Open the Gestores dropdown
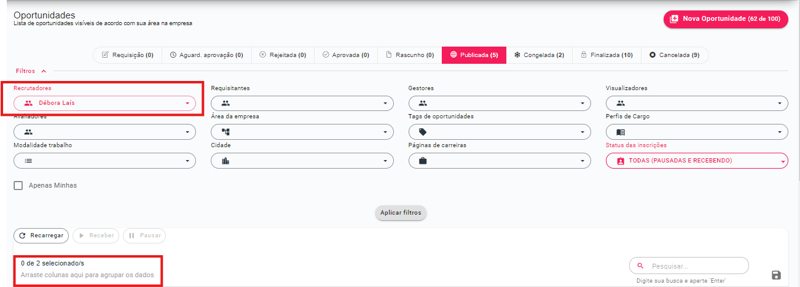The height and width of the screenshot is (287, 800). pos(499,103)
